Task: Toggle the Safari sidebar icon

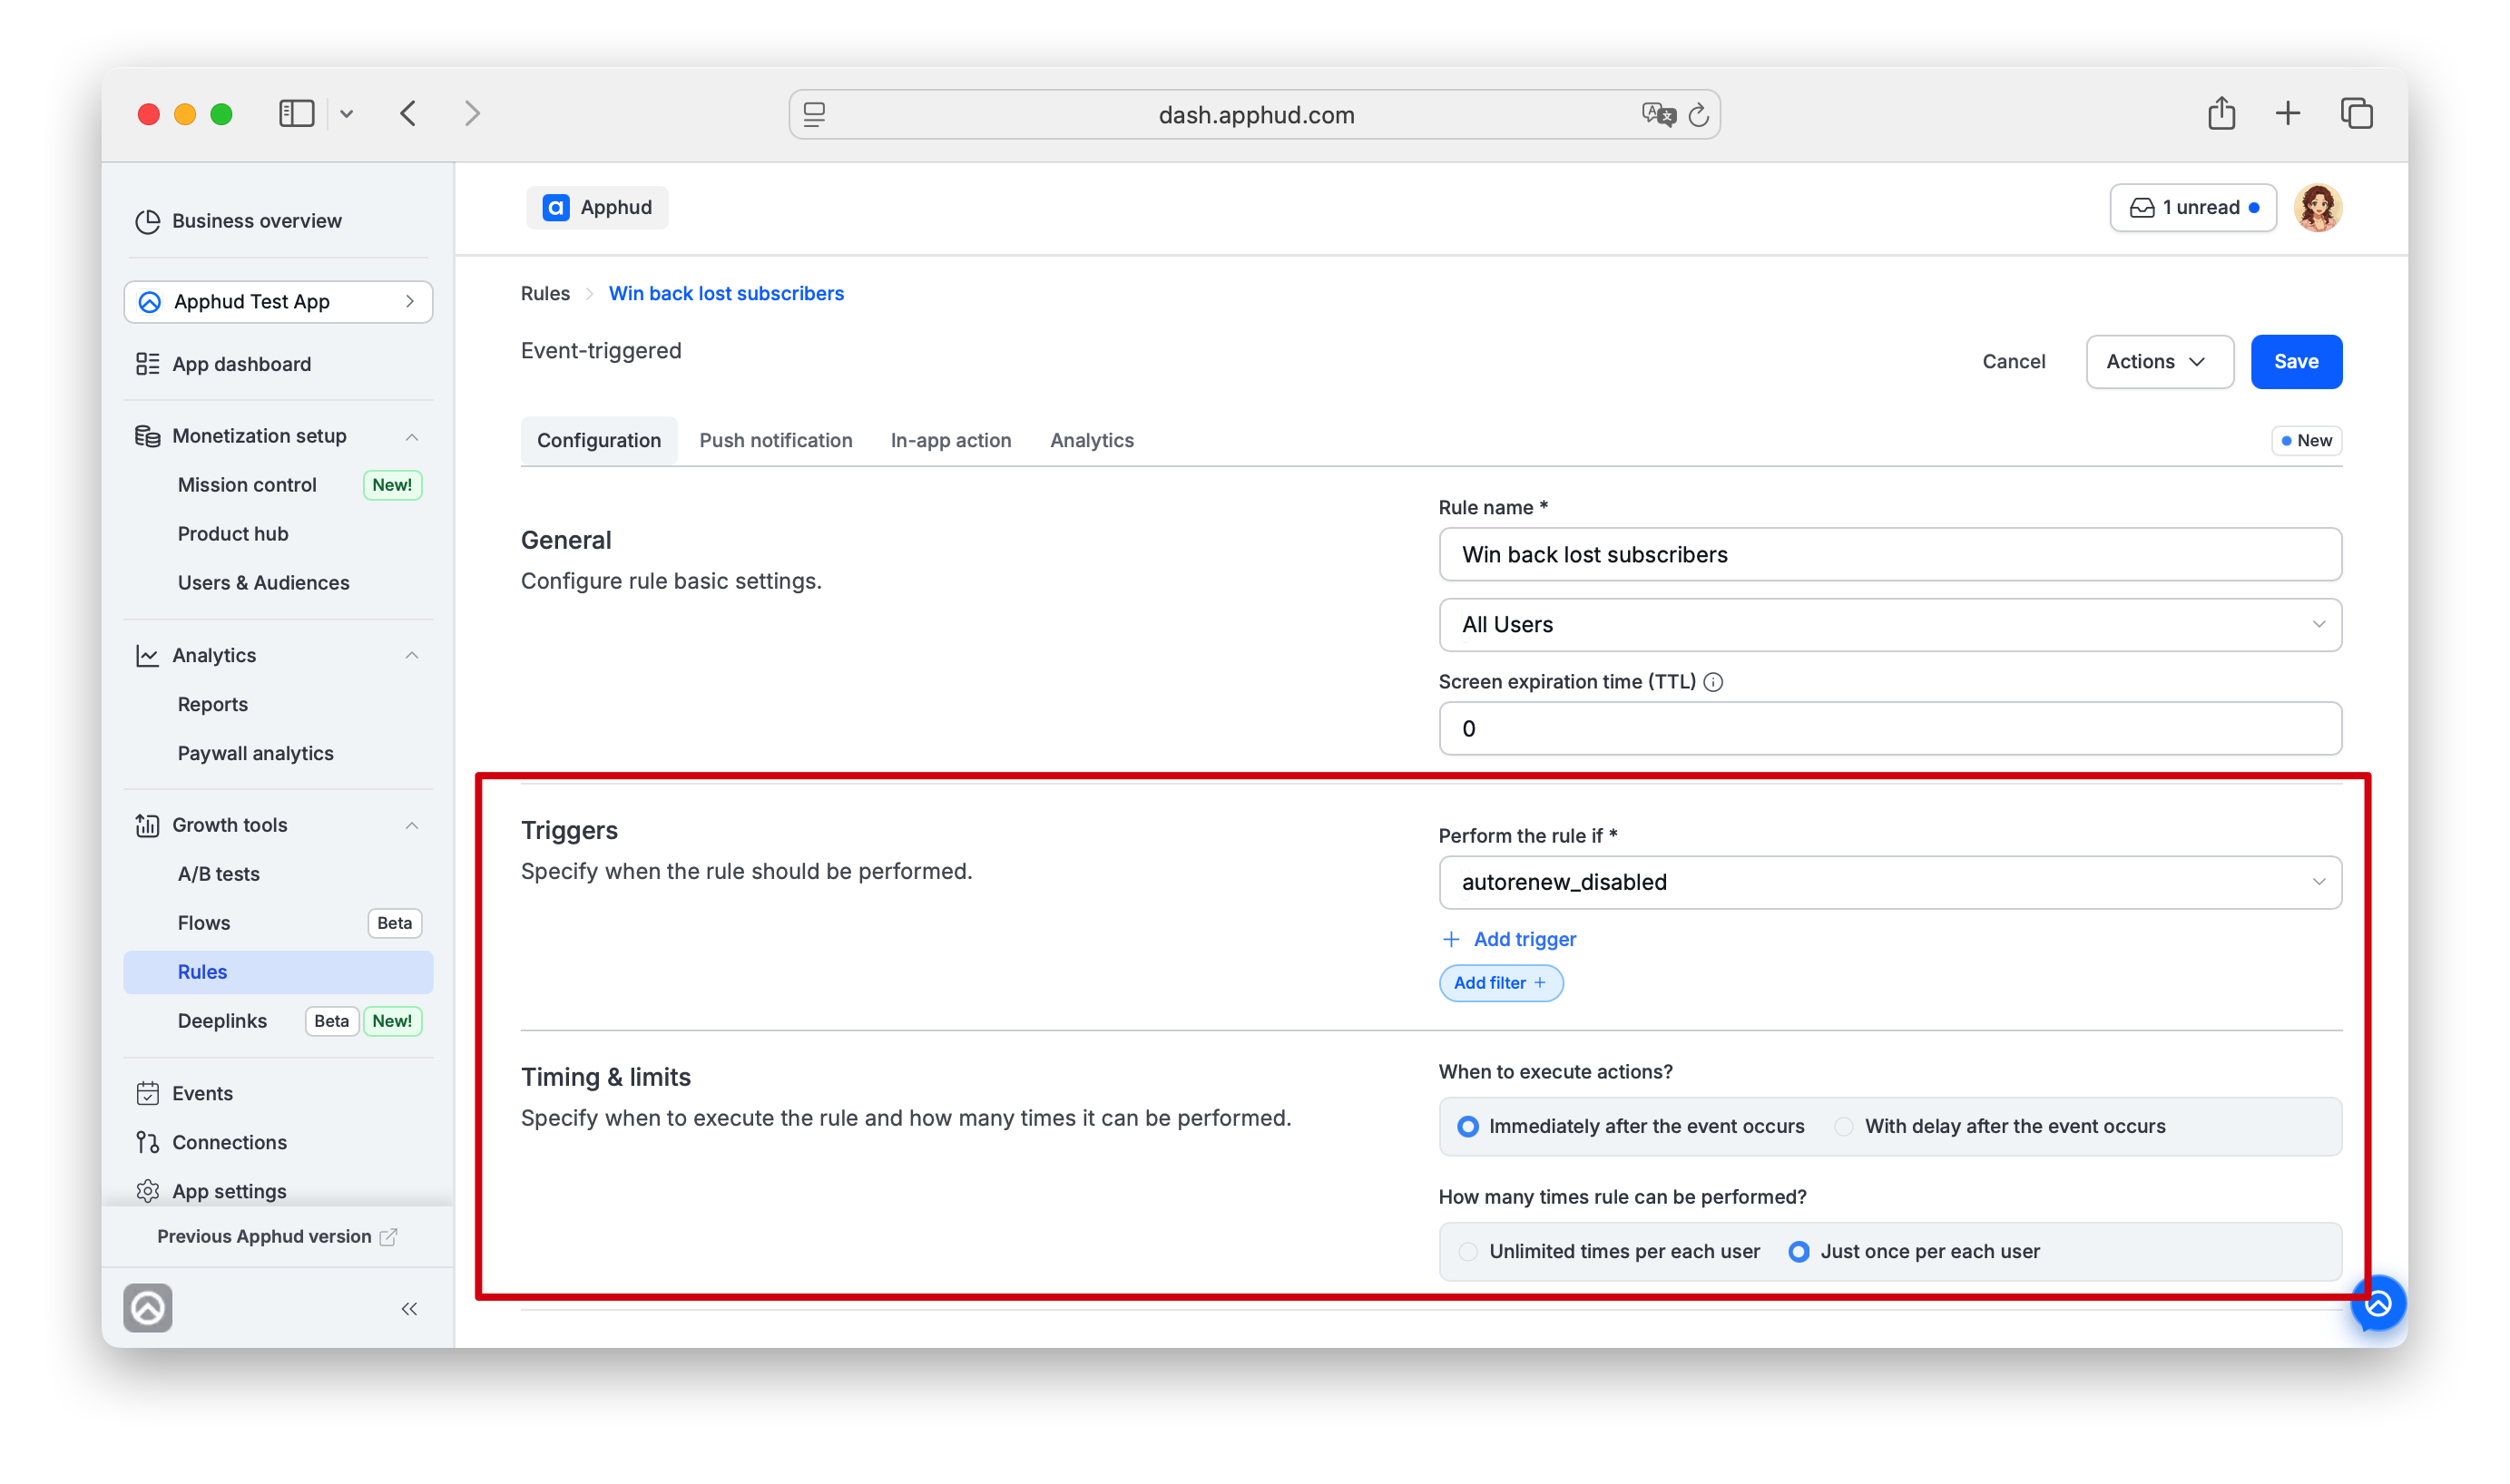Action: (296, 114)
